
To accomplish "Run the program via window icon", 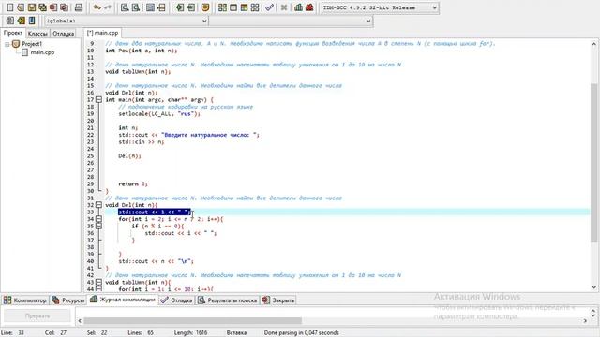I will pyautogui.click(x=233, y=7).
